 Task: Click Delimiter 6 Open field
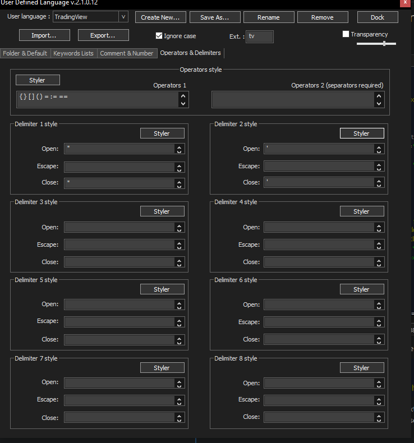[319, 304]
